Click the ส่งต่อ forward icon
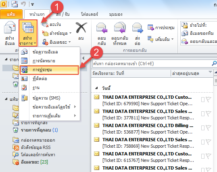Image resolution: width=217 pixels, height=172 pixels. 138,28
